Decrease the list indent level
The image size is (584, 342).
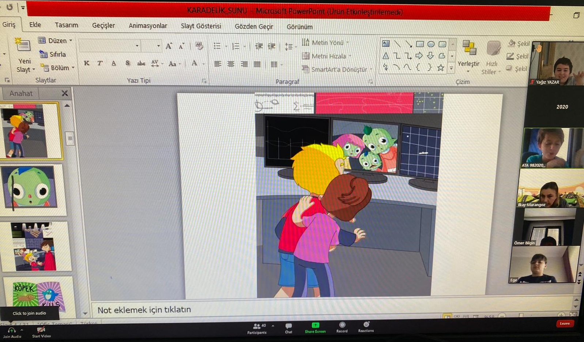(259, 46)
